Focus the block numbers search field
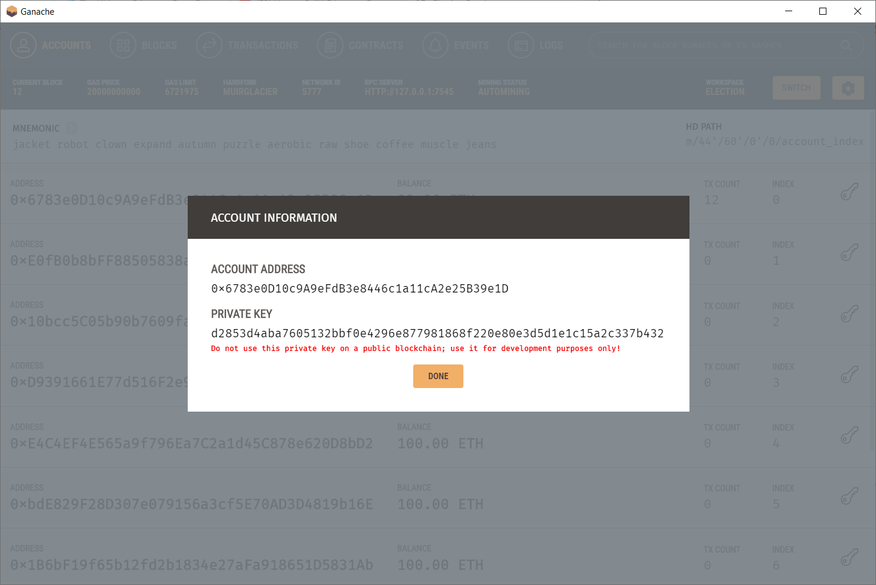This screenshot has width=876, height=585. tap(714, 45)
